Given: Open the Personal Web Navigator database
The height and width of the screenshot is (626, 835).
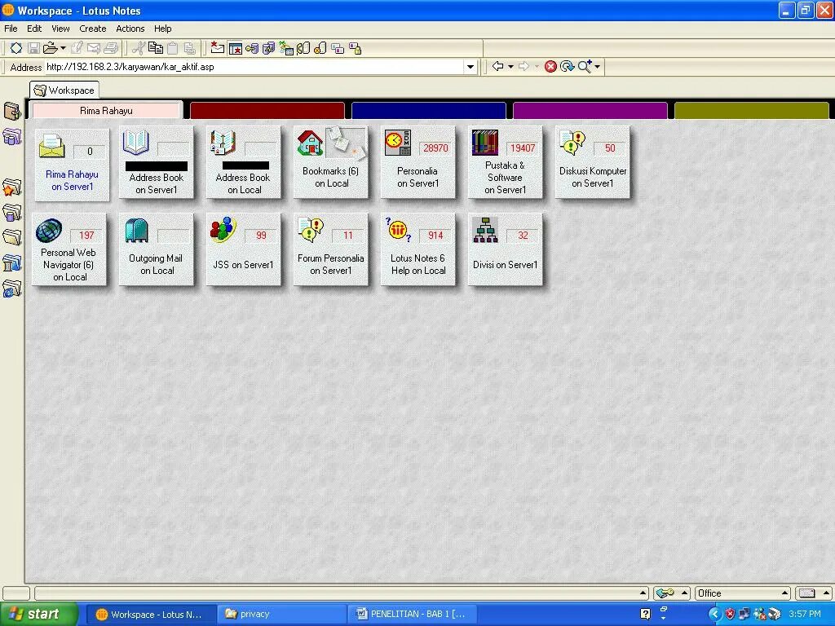Looking at the screenshot, I should click(70, 249).
